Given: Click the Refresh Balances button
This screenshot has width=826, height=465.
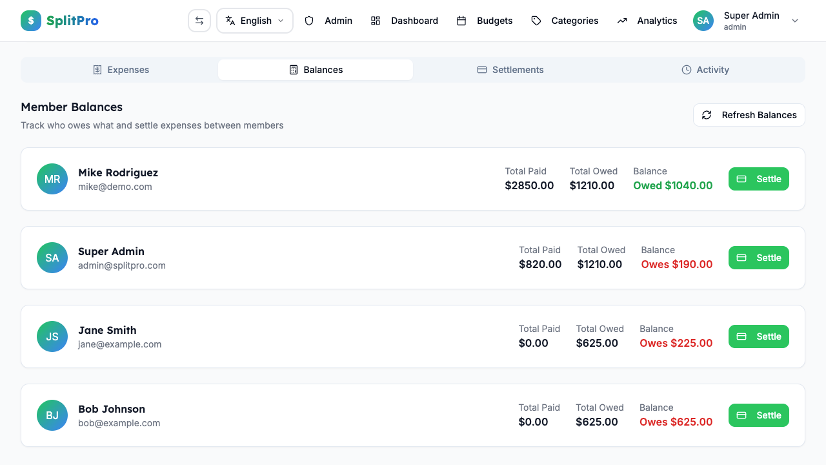Looking at the screenshot, I should [x=749, y=114].
